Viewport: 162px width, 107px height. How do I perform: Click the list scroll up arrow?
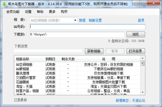tap(143, 58)
